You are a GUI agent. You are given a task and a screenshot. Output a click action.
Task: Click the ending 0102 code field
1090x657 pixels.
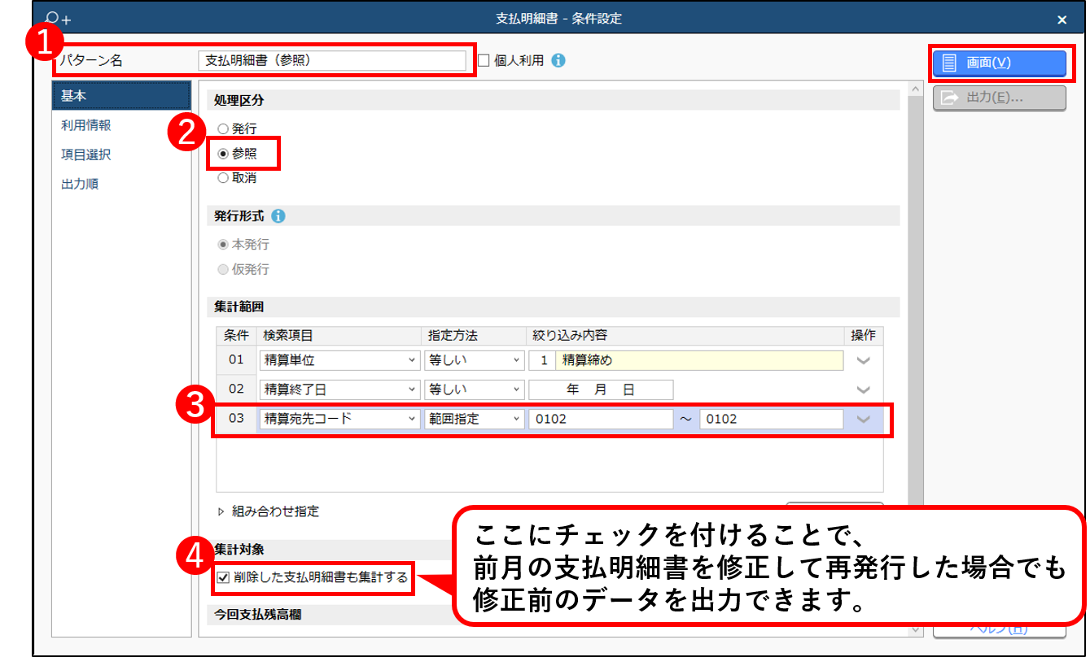pyautogui.click(x=771, y=419)
